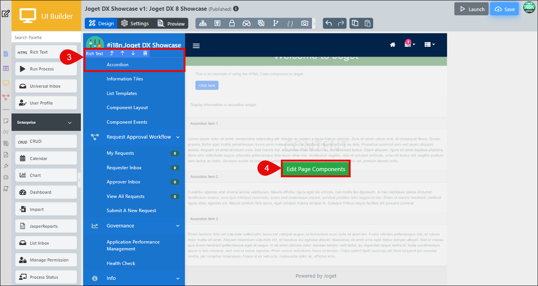This screenshot has height=286, width=538.
Task: Move the Rich Text element up
Action: (123, 53)
